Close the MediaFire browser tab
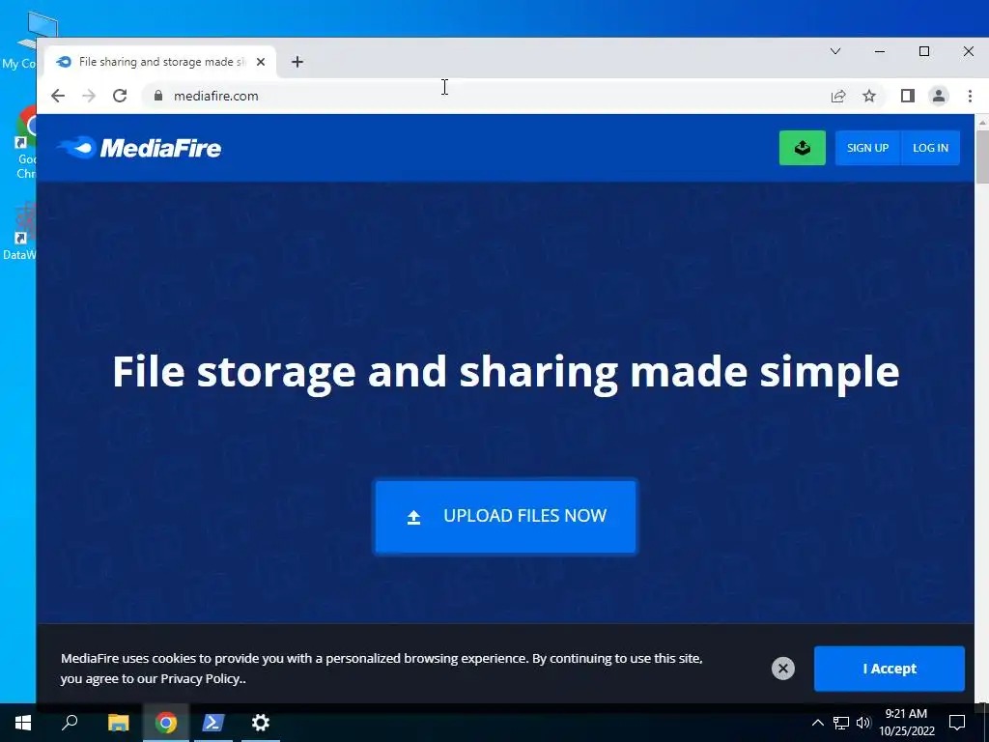 [261, 62]
